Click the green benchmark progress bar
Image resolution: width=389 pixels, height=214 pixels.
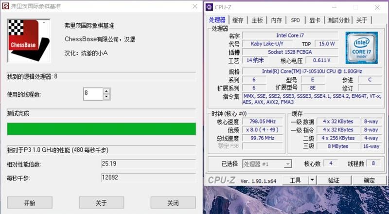point(102,129)
